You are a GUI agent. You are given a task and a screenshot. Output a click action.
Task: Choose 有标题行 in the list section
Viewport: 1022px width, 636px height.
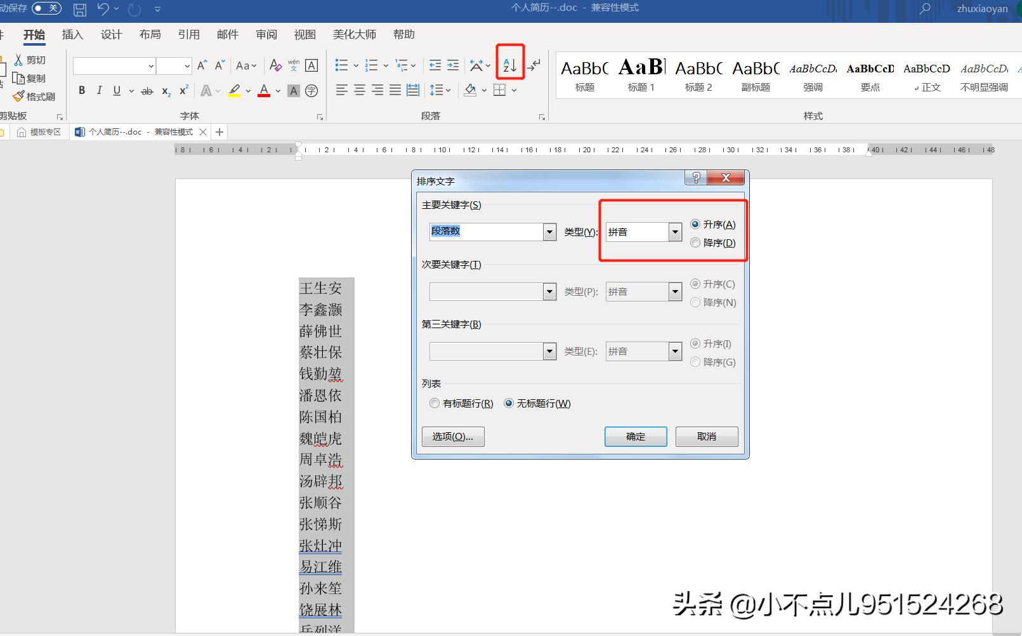435,403
